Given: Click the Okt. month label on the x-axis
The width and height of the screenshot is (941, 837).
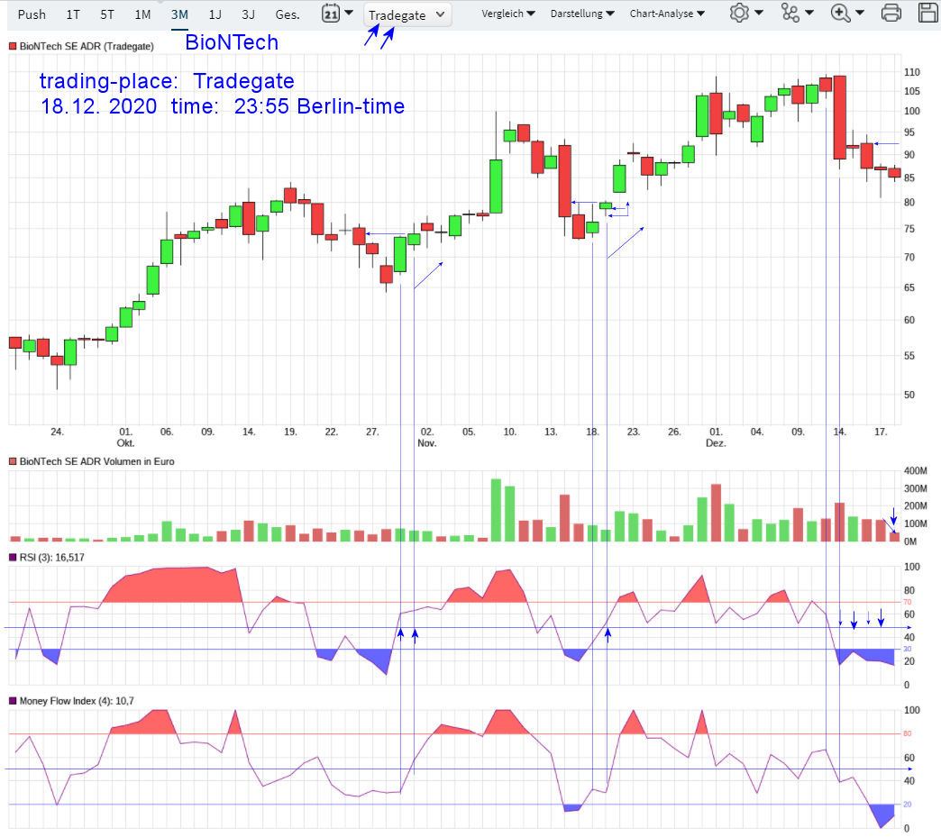Looking at the screenshot, I should tap(125, 442).
